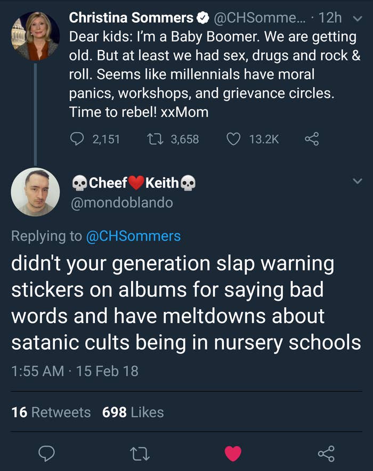Click the verified badge next to Sommers
The width and height of the screenshot is (373, 471).
pyautogui.click(x=203, y=18)
